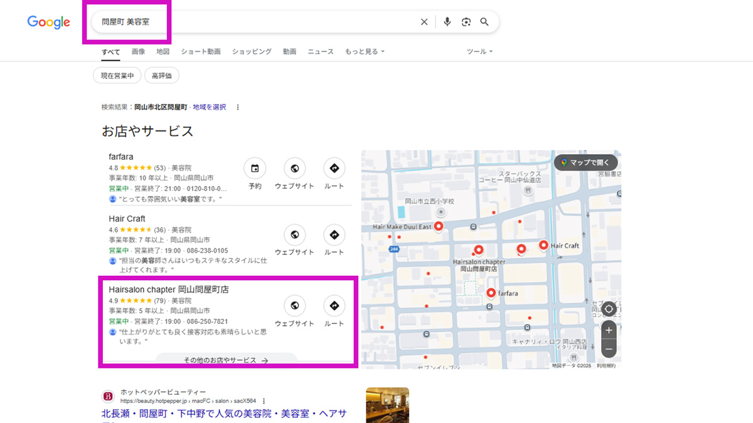Open farfara reservation (予約) icon
Image resolution: width=753 pixels, height=423 pixels.
[255, 168]
